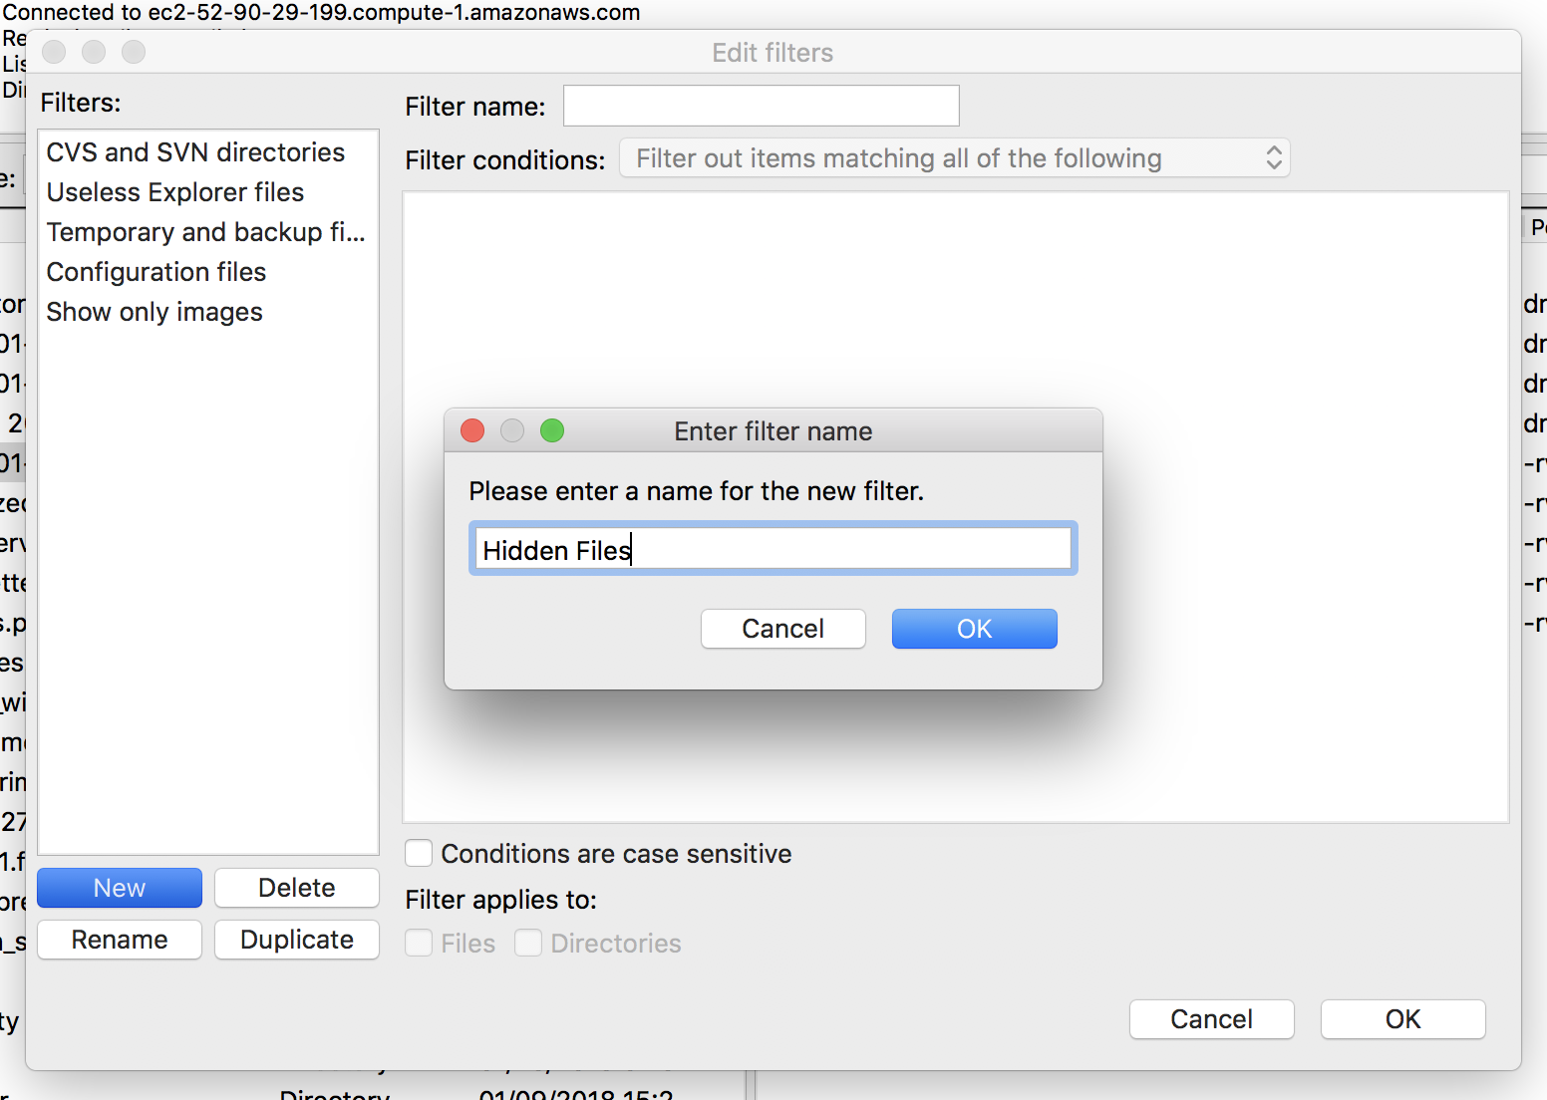Toggle Conditions are case sensitive checkbox

pos(420,854)
